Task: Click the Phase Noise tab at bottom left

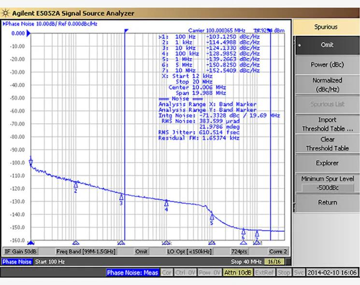Action: (17, 261)
